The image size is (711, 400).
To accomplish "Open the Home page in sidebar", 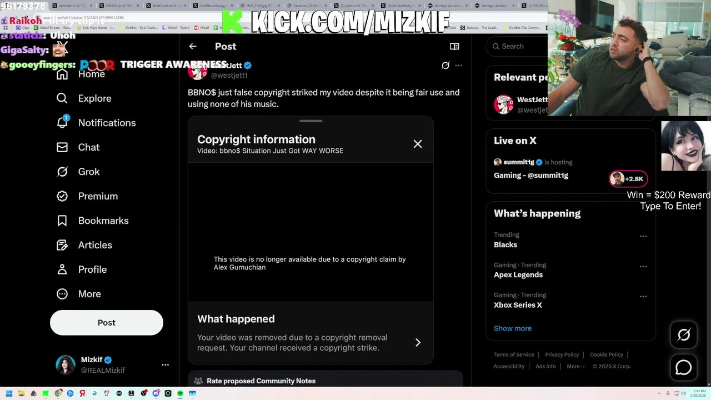I will pyautogui.click(x=81, y=74).
